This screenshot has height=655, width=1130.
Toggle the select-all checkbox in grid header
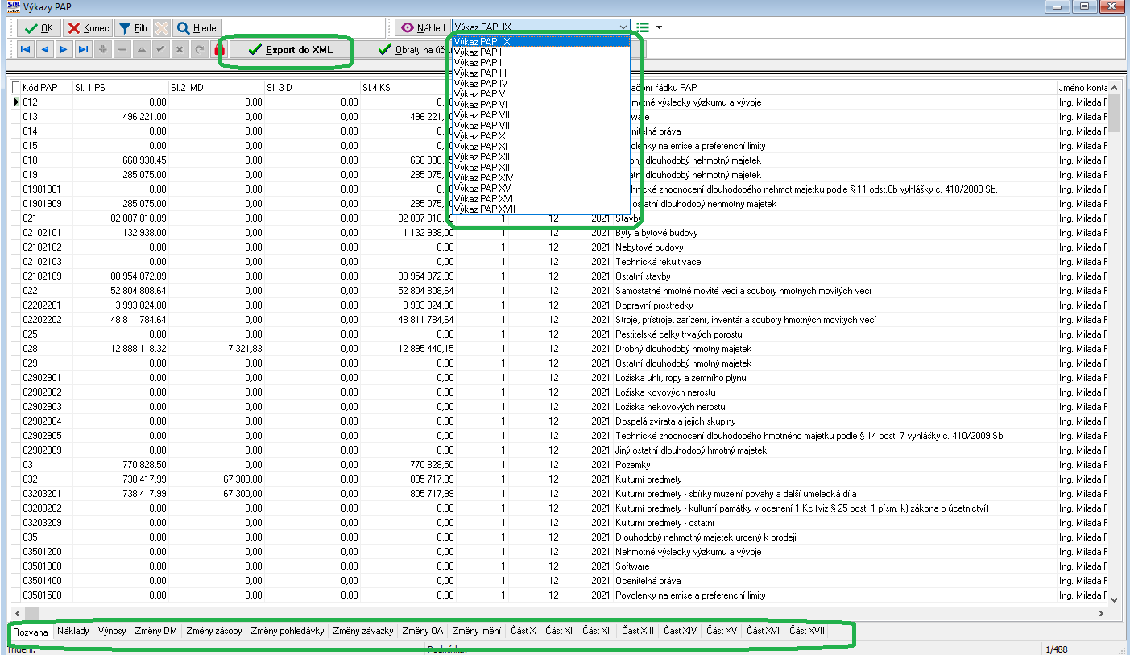point(16,87)
